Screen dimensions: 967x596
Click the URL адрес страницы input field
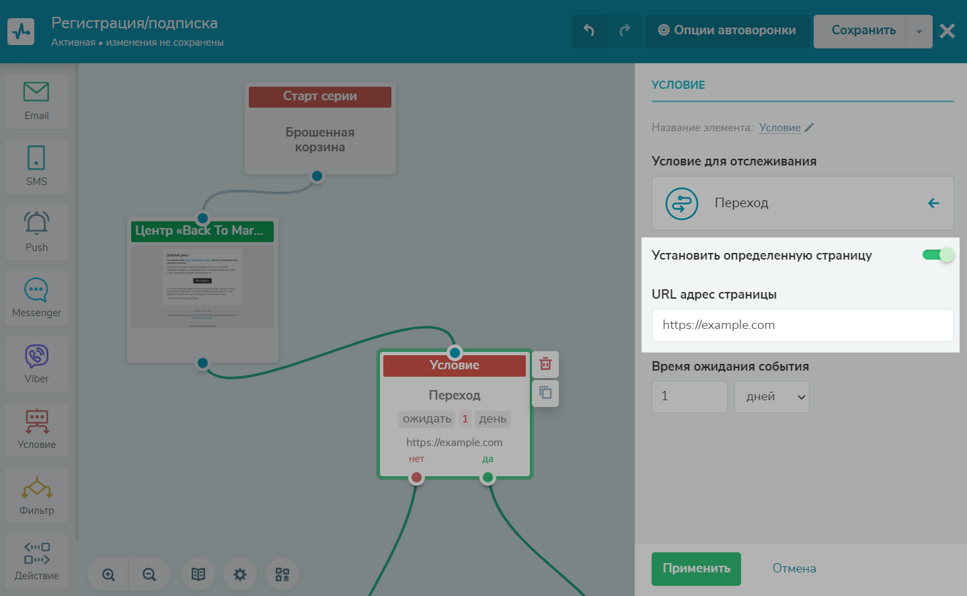tap(802, 325)
